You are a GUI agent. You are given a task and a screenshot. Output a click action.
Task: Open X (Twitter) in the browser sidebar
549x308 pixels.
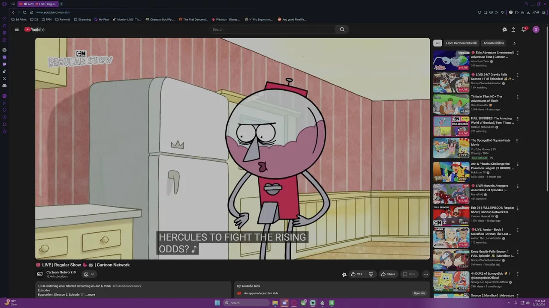(x=4, y=78)
